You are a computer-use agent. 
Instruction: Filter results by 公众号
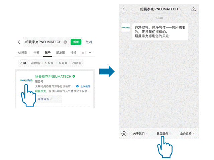tap(49, 63)
